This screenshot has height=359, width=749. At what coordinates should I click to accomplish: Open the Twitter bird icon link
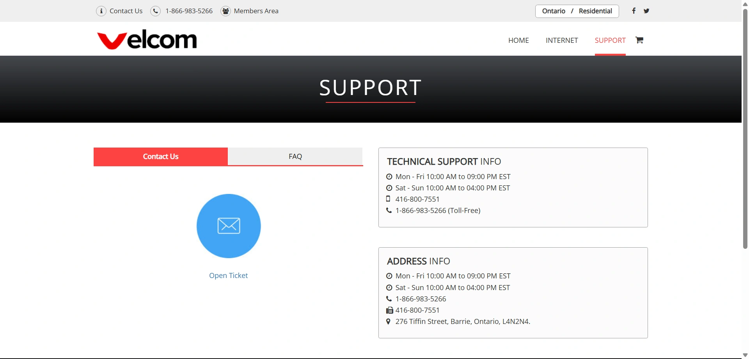coord(646,11)
